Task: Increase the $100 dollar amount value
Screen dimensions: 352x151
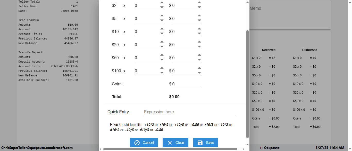Action: (x=199, y=68)
